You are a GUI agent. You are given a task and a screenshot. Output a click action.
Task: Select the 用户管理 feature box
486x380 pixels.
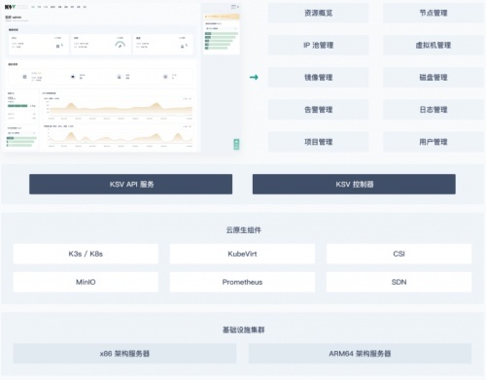tap(434, 142)
